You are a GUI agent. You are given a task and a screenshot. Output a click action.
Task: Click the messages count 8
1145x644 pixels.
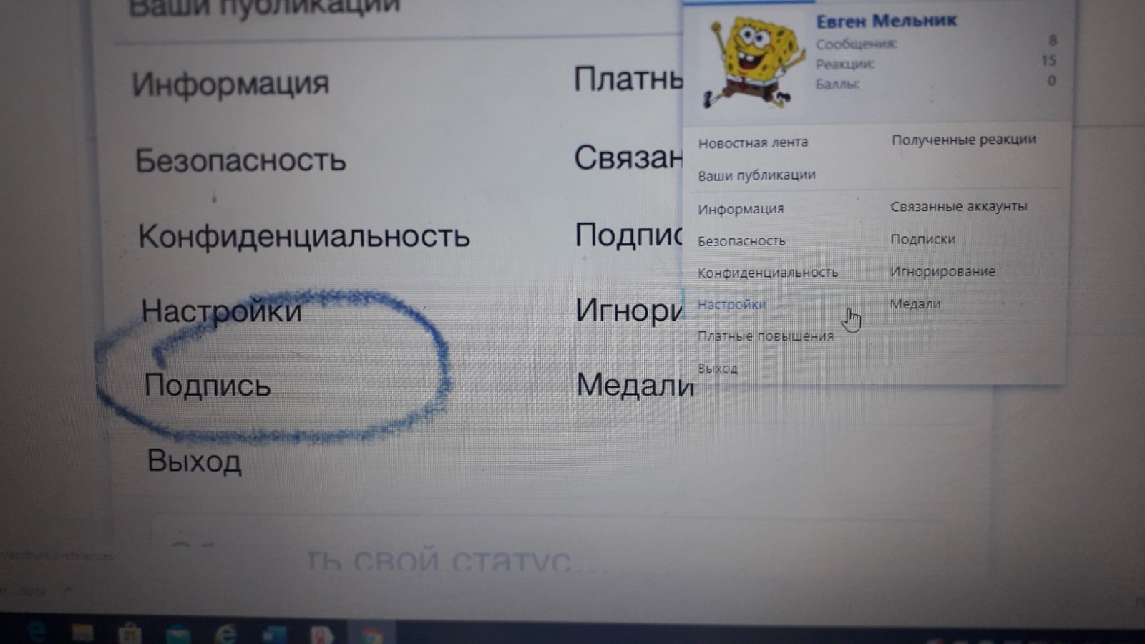coord(1052,40)
